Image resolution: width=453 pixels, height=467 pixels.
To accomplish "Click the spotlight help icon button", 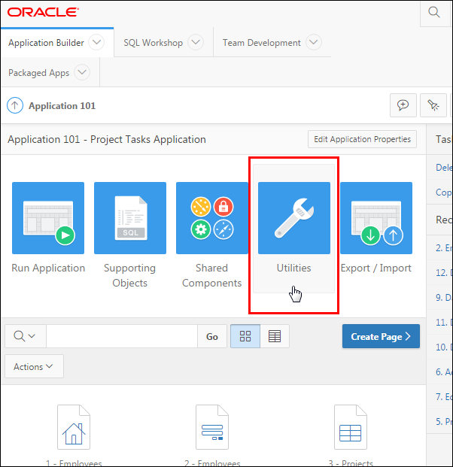I will click(x=433, y=105).
